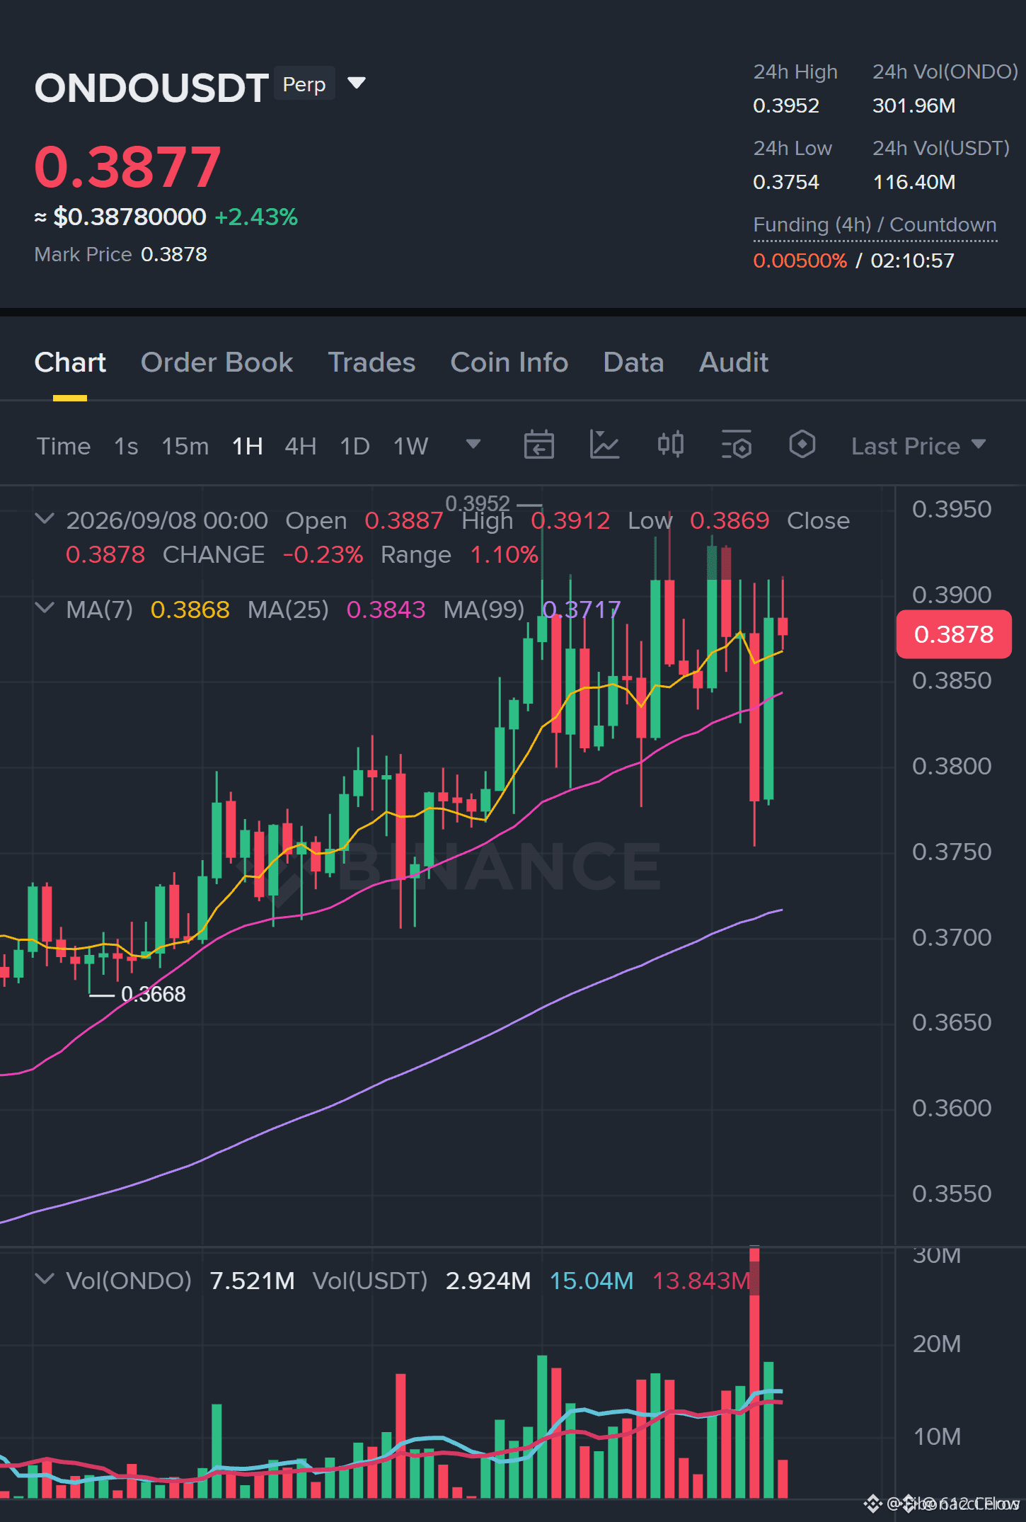The image size is (1026, 1522).
Task: Expand more timeframe options arrow
Action: click(x=473, y=444)
